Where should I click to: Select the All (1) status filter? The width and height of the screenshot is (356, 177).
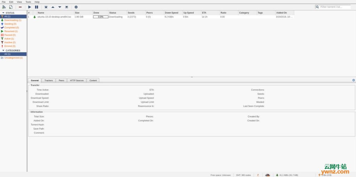pyautogui.click(x=13, y=17)
